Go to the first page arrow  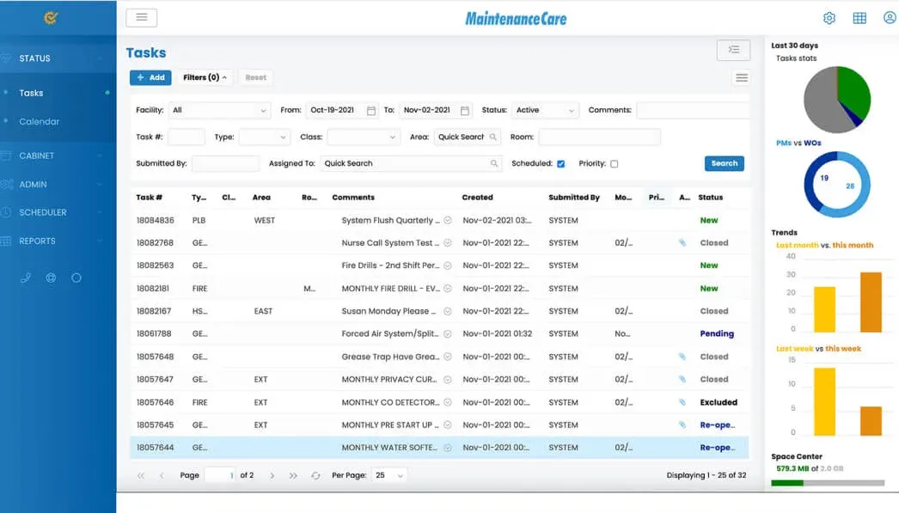point(140,476)
